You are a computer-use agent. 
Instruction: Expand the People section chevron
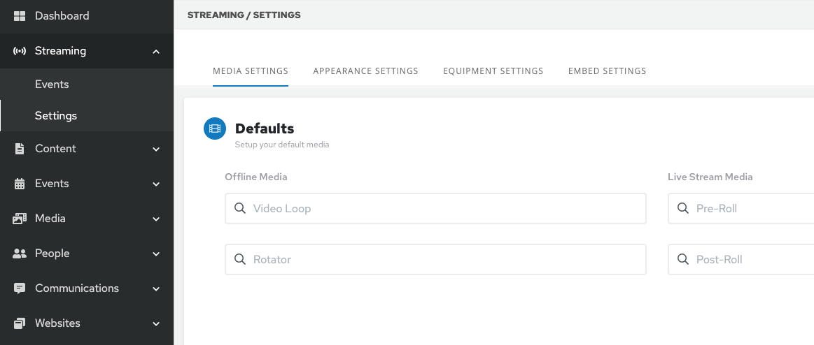[x=156, y=254]
